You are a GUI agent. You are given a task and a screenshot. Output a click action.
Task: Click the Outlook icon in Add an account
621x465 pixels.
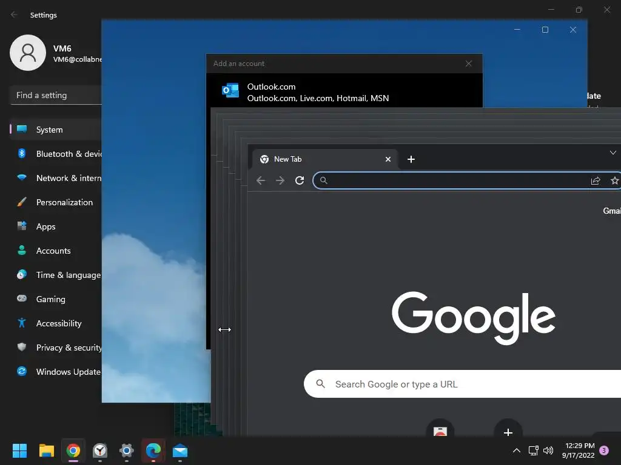[230, 91]
